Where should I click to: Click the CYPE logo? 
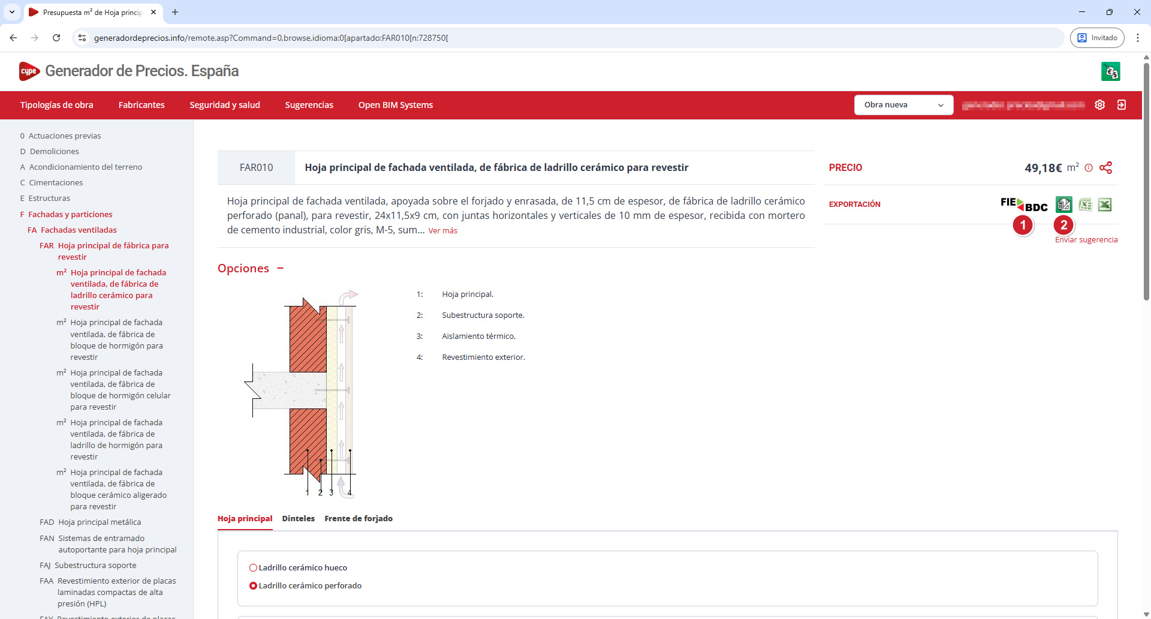tap(29, 71)
